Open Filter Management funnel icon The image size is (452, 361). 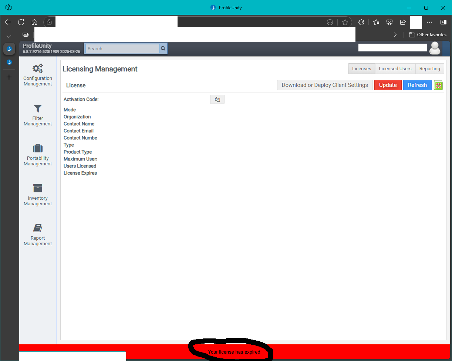click(x=38, y=108)
